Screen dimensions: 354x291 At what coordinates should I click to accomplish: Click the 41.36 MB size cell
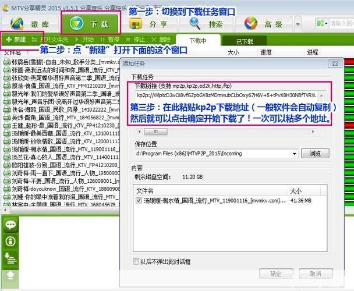tap(300, 200)
